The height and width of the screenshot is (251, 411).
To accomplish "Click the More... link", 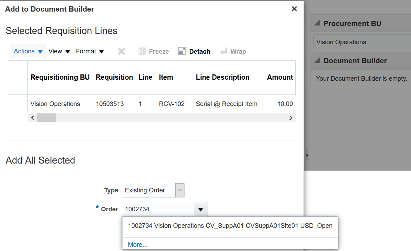I will (x=138, y=245).
